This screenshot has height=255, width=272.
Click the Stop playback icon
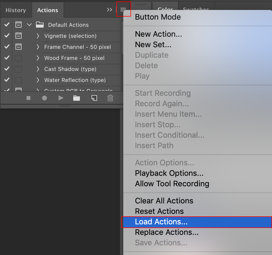(28, 98)
